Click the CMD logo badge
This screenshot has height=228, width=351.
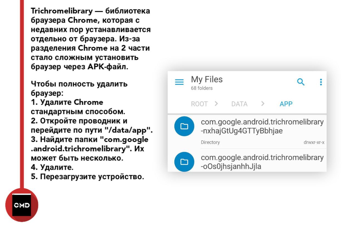click(x=22, y=205)
